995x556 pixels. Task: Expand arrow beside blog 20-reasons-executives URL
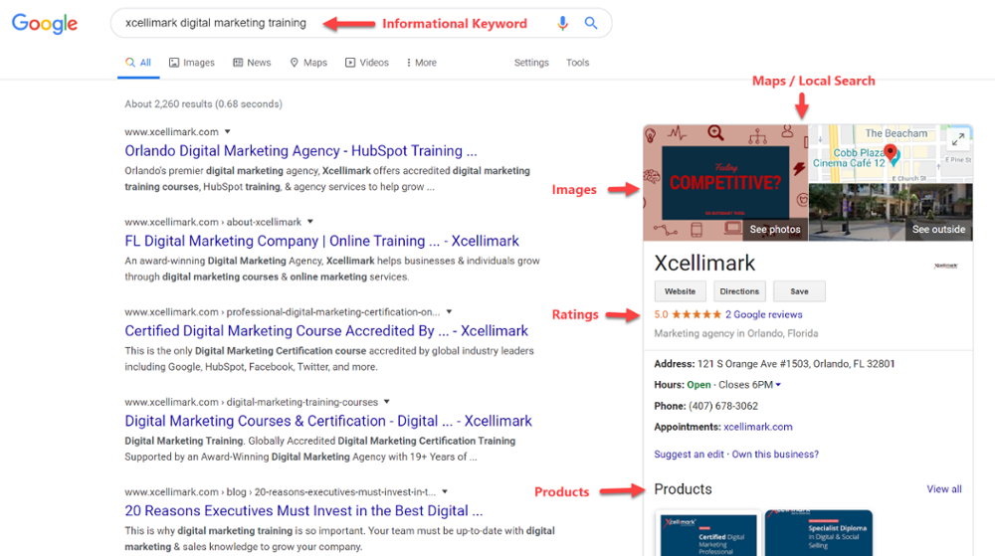445,492
